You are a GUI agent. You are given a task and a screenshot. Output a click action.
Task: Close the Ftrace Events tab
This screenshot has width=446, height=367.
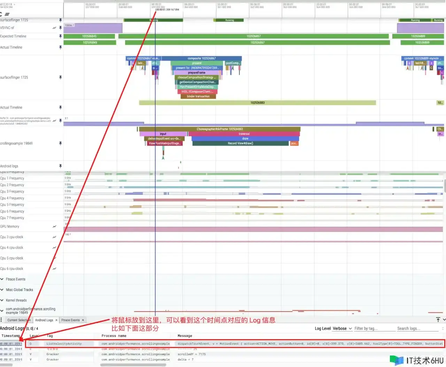83,320
